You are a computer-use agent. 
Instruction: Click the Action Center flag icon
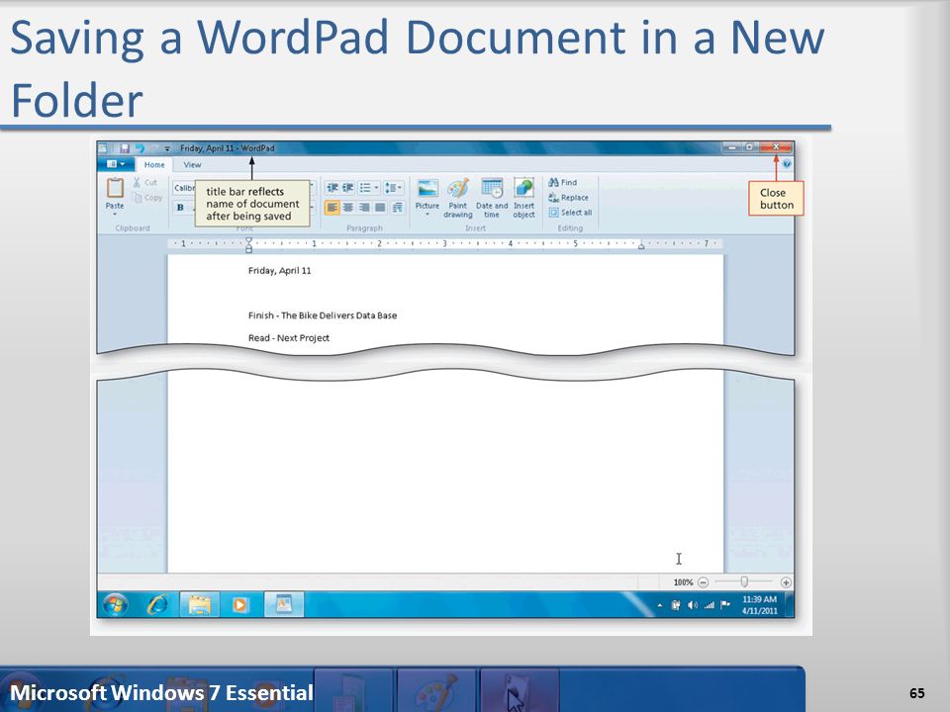coord(725,605)
